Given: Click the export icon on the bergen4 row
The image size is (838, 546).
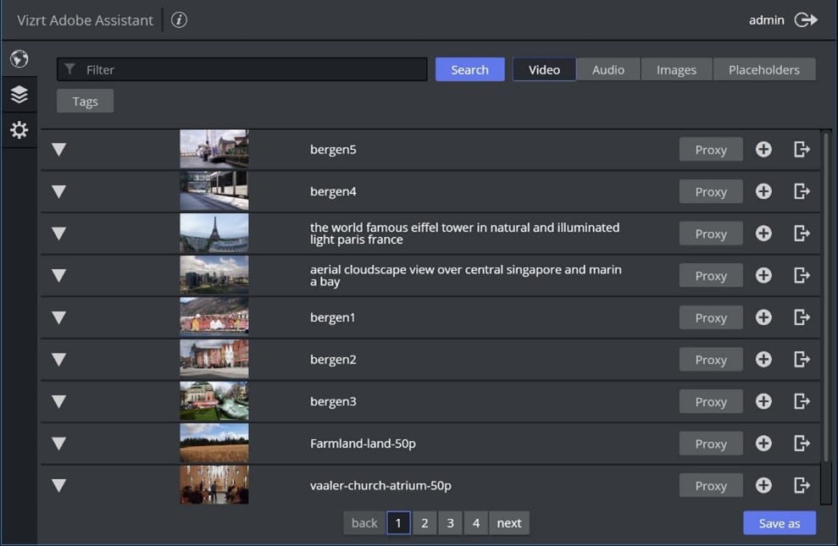Looking at the screenshot, I should coord(802,191).
